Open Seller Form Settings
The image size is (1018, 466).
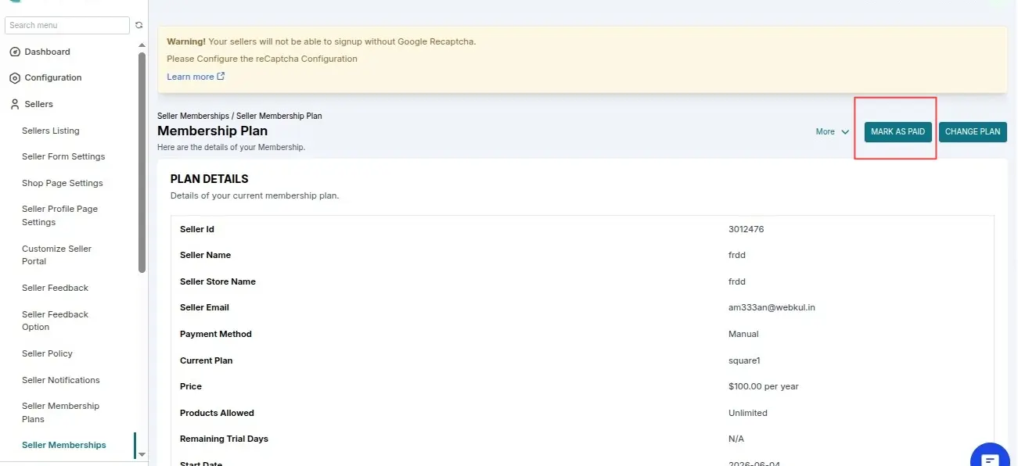point(63,156)
